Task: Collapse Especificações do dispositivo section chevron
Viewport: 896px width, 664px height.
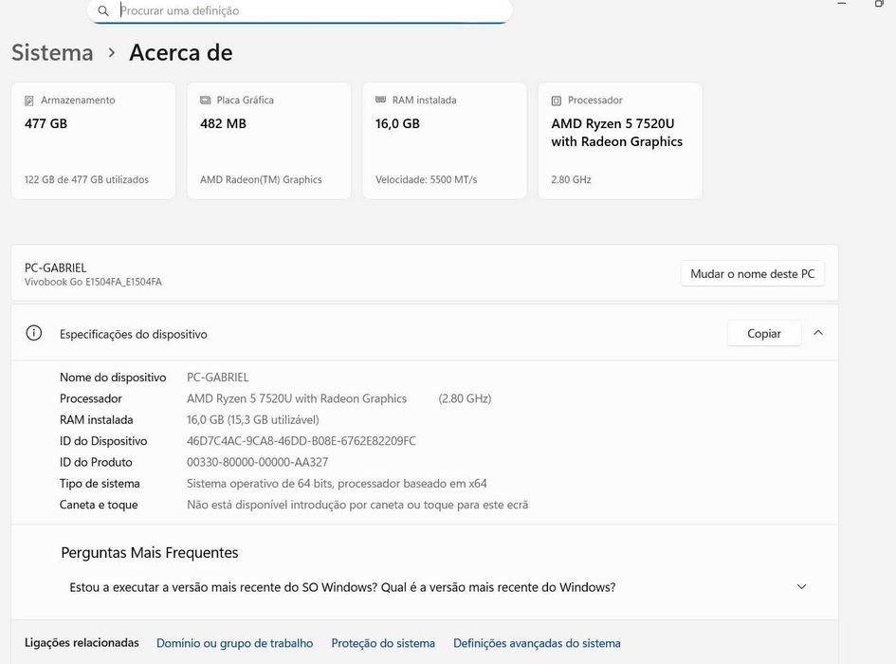Action: (818, 333)
